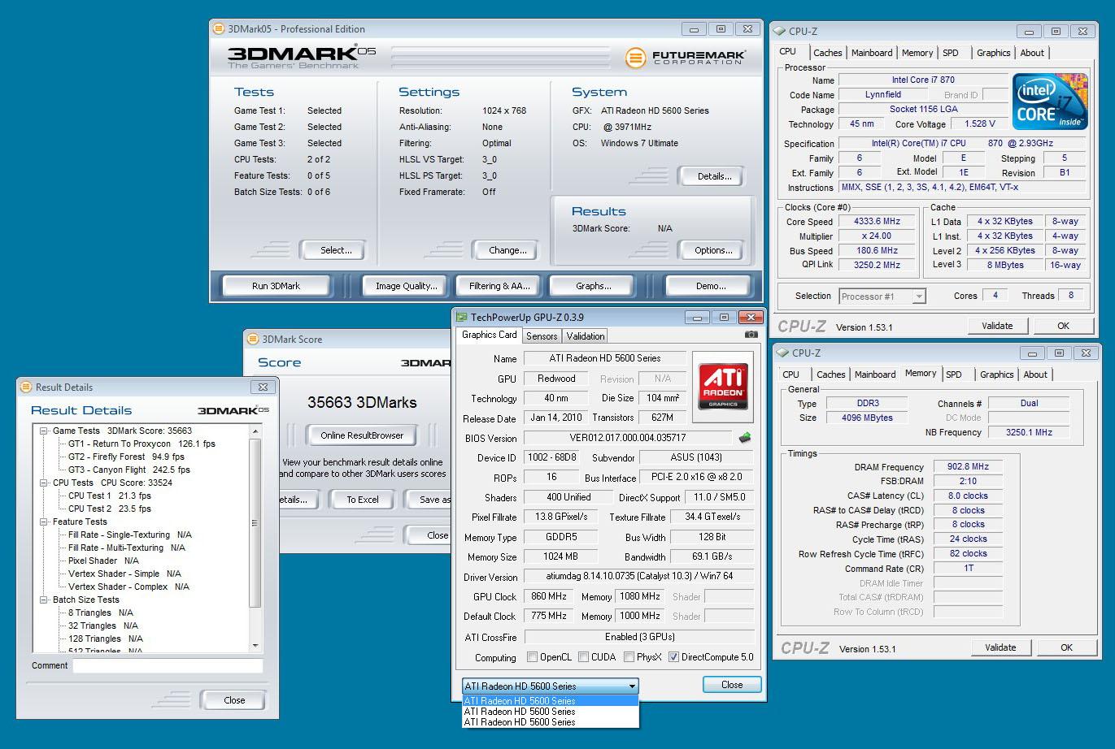The image size is (1115, 749).
Task: Click the GPU-Z title bar app icon
Action: (462, 318)
